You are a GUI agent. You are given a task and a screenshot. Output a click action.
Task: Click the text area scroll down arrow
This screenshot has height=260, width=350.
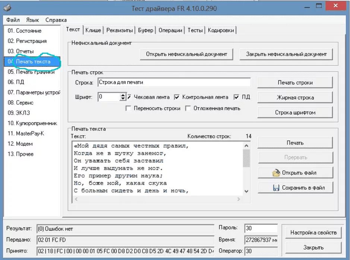point(246,191)
